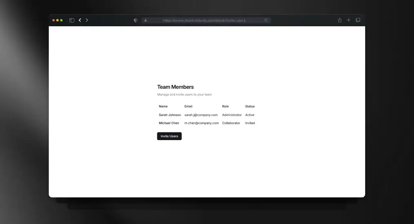Select the m.chen@company.com email cell

click(x=201, y=123)
